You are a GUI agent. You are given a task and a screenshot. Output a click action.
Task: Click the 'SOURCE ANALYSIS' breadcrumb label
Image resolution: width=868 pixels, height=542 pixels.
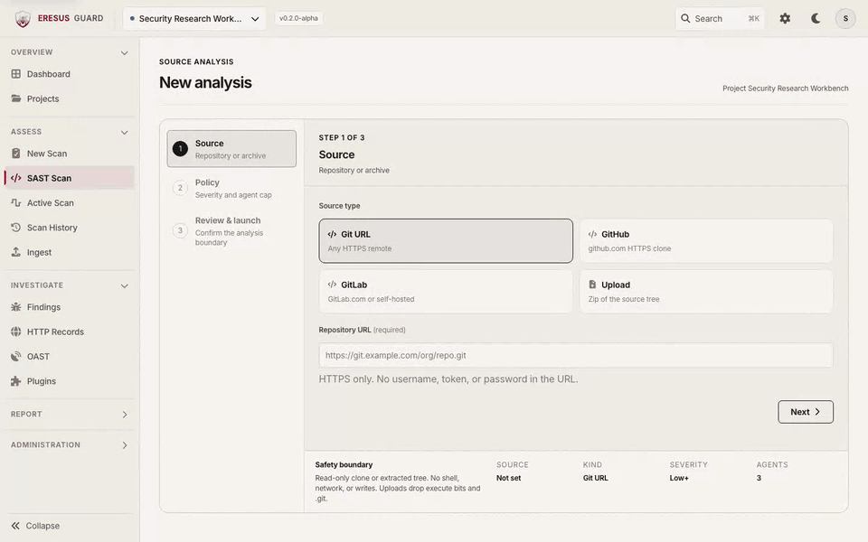click(196, 61)
